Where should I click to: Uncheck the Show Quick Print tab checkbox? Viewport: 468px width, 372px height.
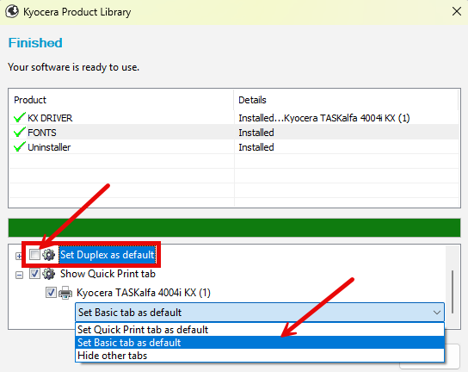point(34,274)
